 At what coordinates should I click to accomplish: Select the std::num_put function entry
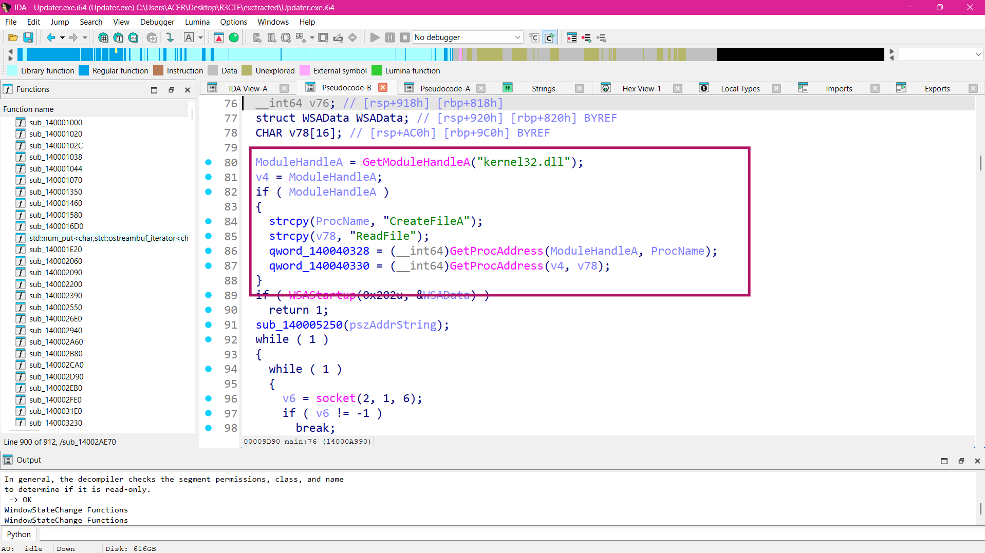108,238
